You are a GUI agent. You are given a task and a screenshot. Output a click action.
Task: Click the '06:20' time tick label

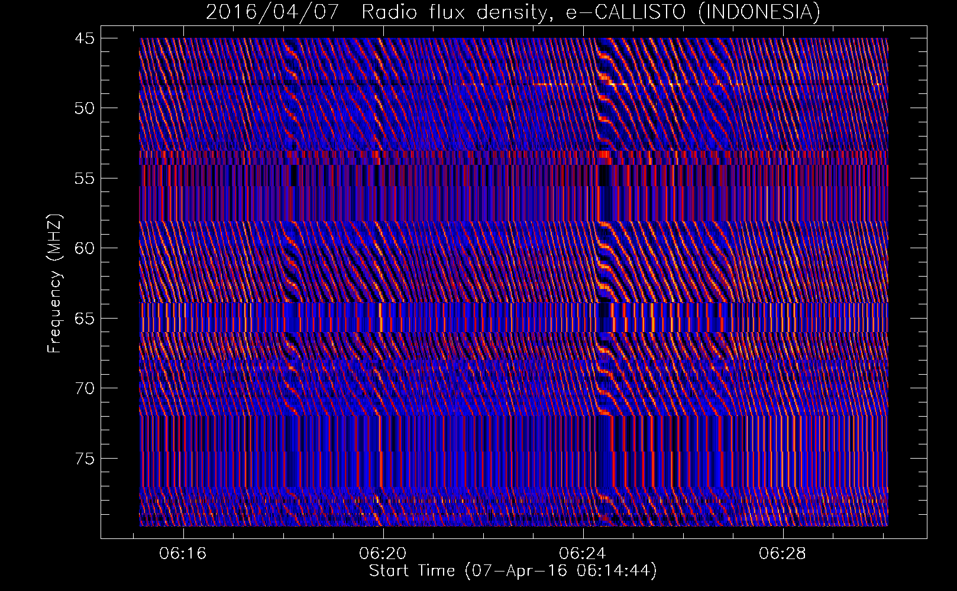pyautogui.click(x=383, y=553)
